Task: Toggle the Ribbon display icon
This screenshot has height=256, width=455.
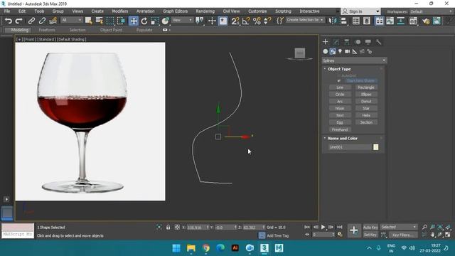Action: [x=379, y=21]
